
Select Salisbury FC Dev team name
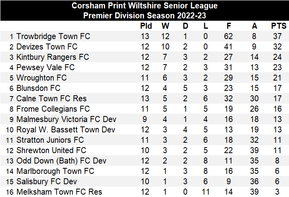coord(46,181)
